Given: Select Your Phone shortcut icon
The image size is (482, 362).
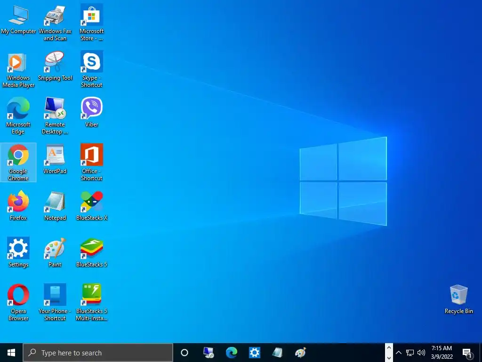Looking at the screenshot, I should pyautogui.click(x=55, y=303).
